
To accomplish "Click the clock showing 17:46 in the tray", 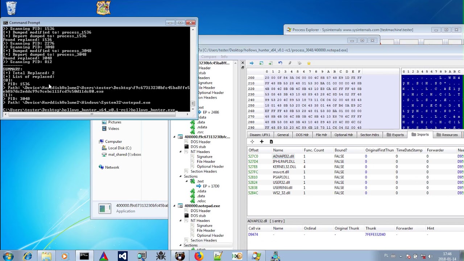I will click(x=447, y=254).
